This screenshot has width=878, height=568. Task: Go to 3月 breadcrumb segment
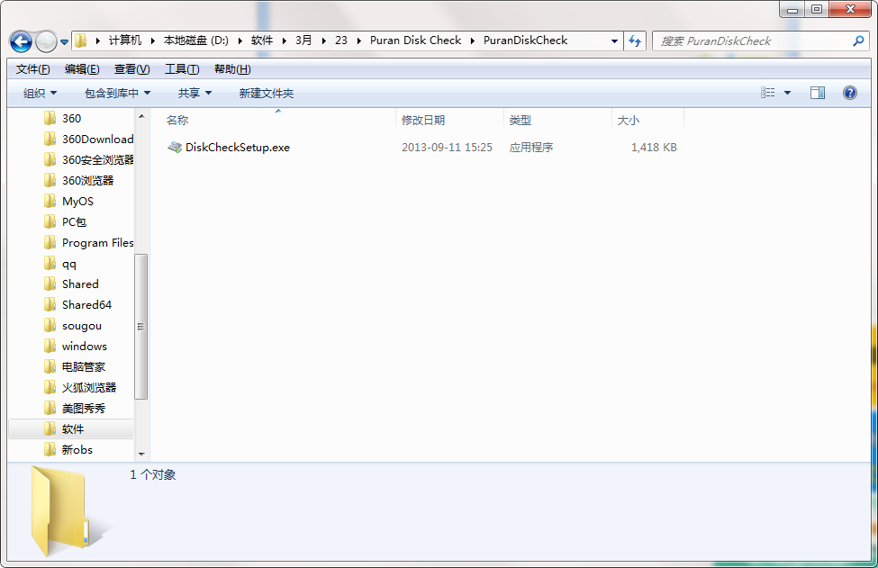tap(303, 41)
